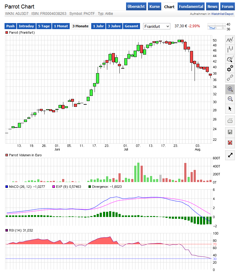The width and height of the screenshot is (237, 274).
Task: Click the current price 37,30 € text
Action: tap(181, 26)
